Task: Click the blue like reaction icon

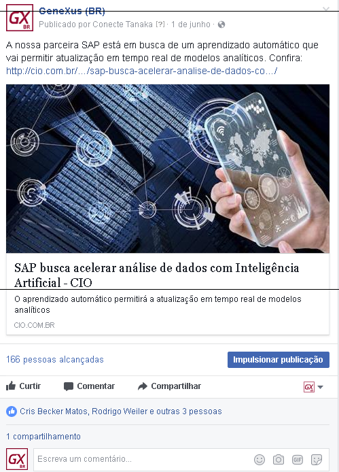Action: tap(12, 411)
